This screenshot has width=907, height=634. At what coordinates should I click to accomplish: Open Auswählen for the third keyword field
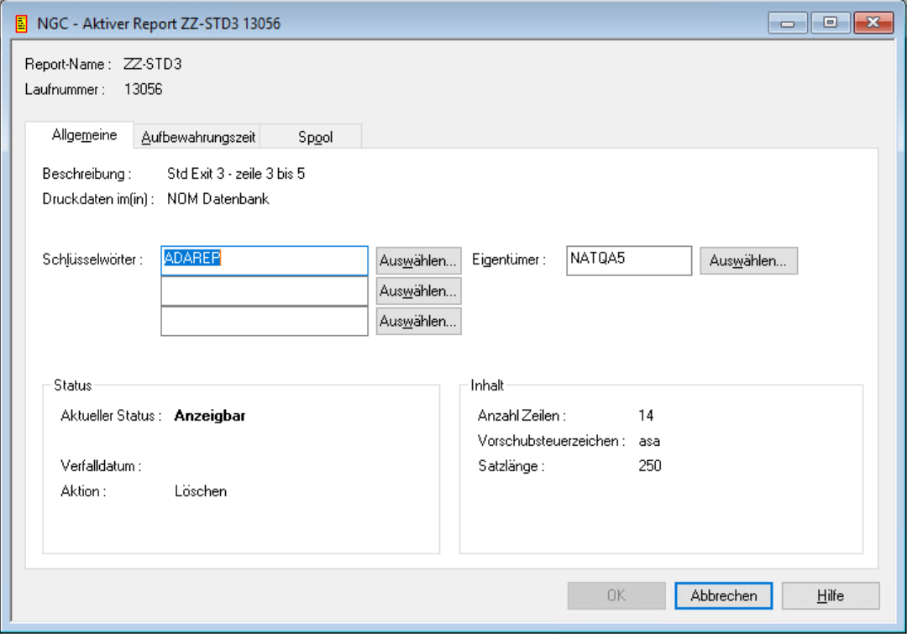click(418, 321)
